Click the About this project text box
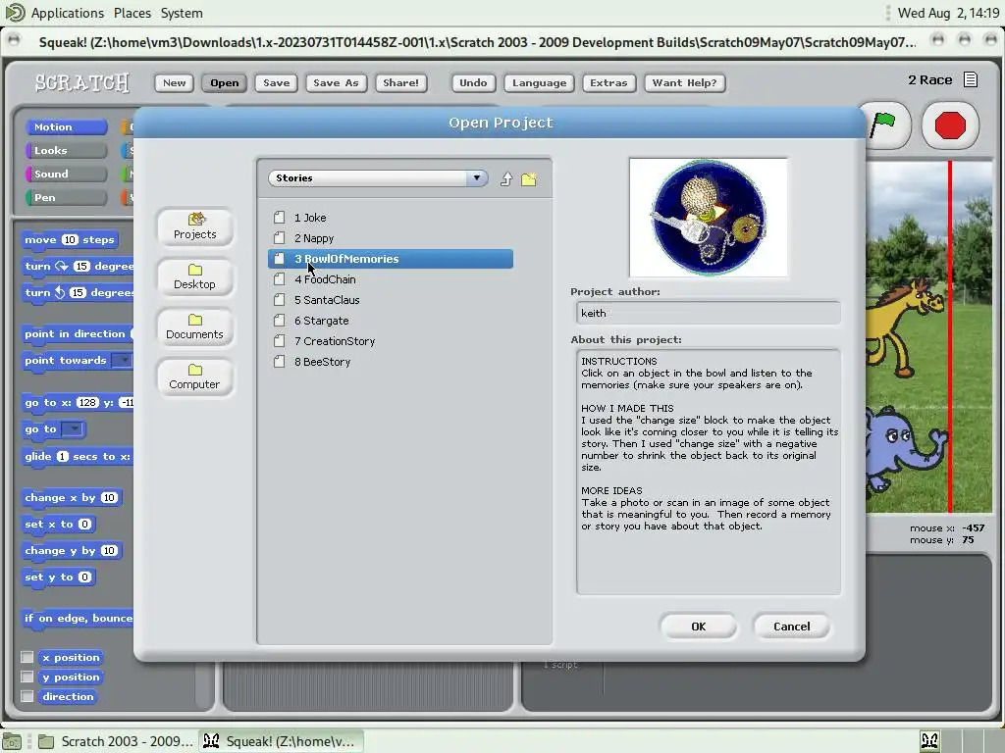 click(x=709, y=472)
